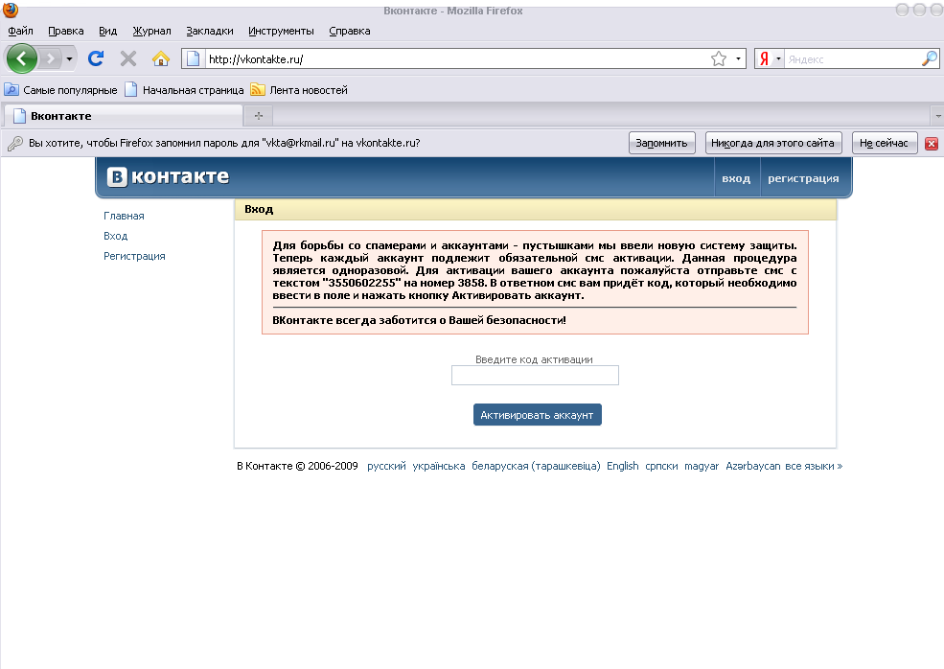Switch language to magyar

(702, 466)
